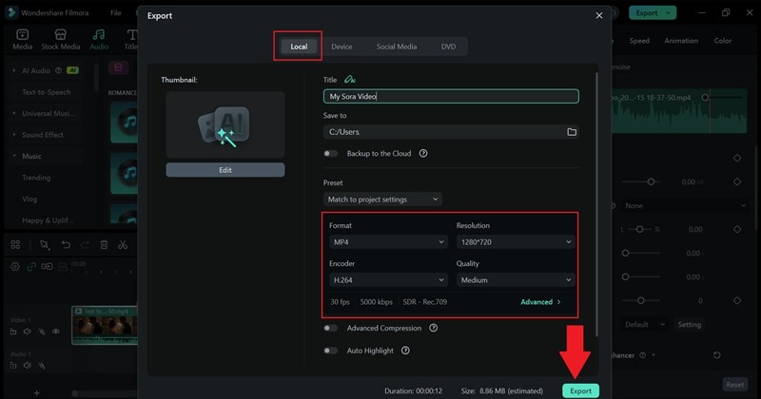The image size is (761, 399).
Task: Click the L-R balance slider
Action: (x=641, y=229)
